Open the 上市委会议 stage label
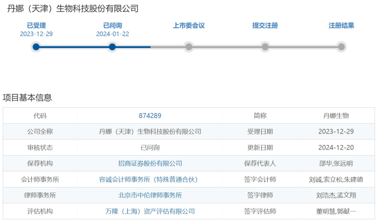 (189, 26)
